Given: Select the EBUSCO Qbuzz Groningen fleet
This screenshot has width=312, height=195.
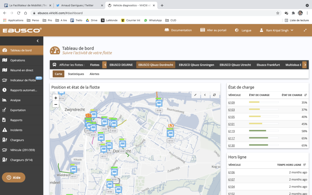Looking at the screenshot, I should [197, 65].
